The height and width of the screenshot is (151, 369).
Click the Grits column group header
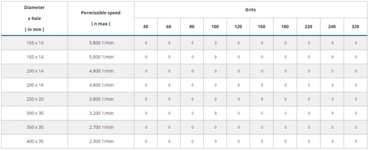point(250,10)
